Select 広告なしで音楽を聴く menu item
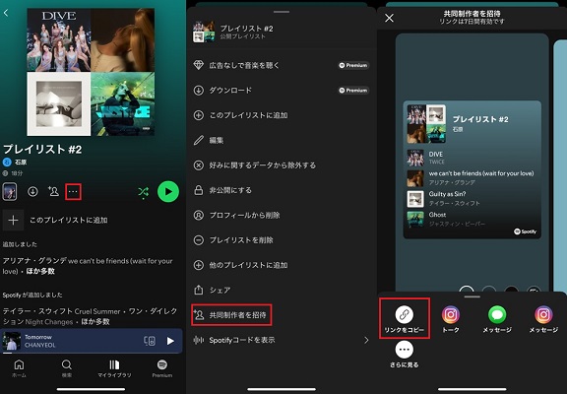567x394 pixels. [282, 65]
